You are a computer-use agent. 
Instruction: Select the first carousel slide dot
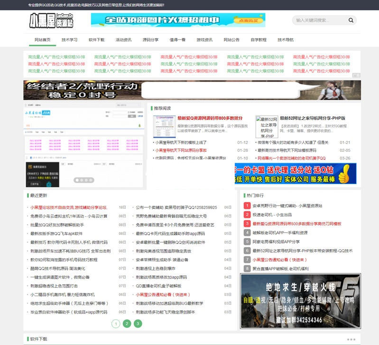point(77,180)
